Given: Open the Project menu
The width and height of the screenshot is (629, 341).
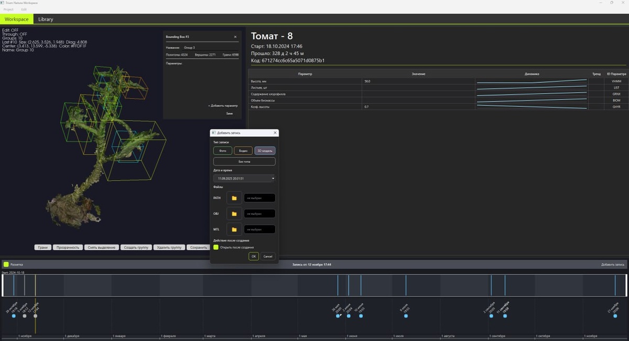Looking at the screenshot, I should tap(8, 9).
